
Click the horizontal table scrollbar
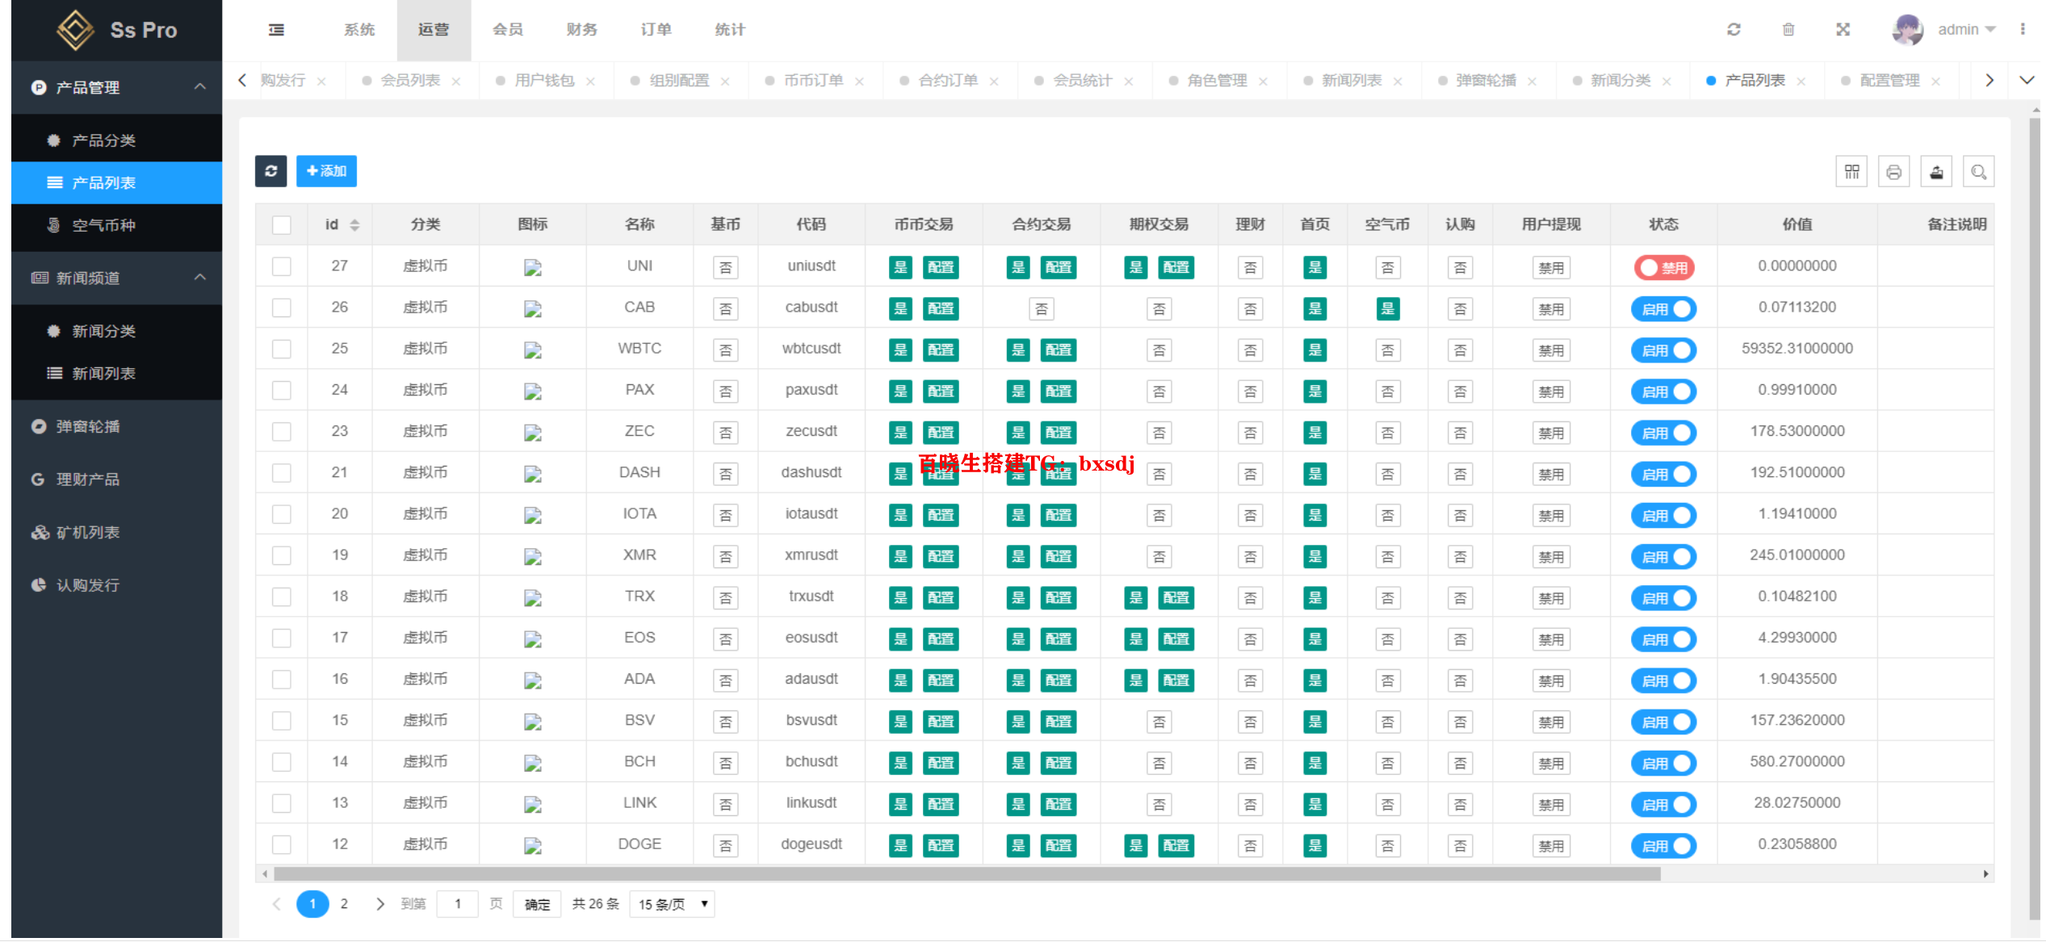coord(966,875)
